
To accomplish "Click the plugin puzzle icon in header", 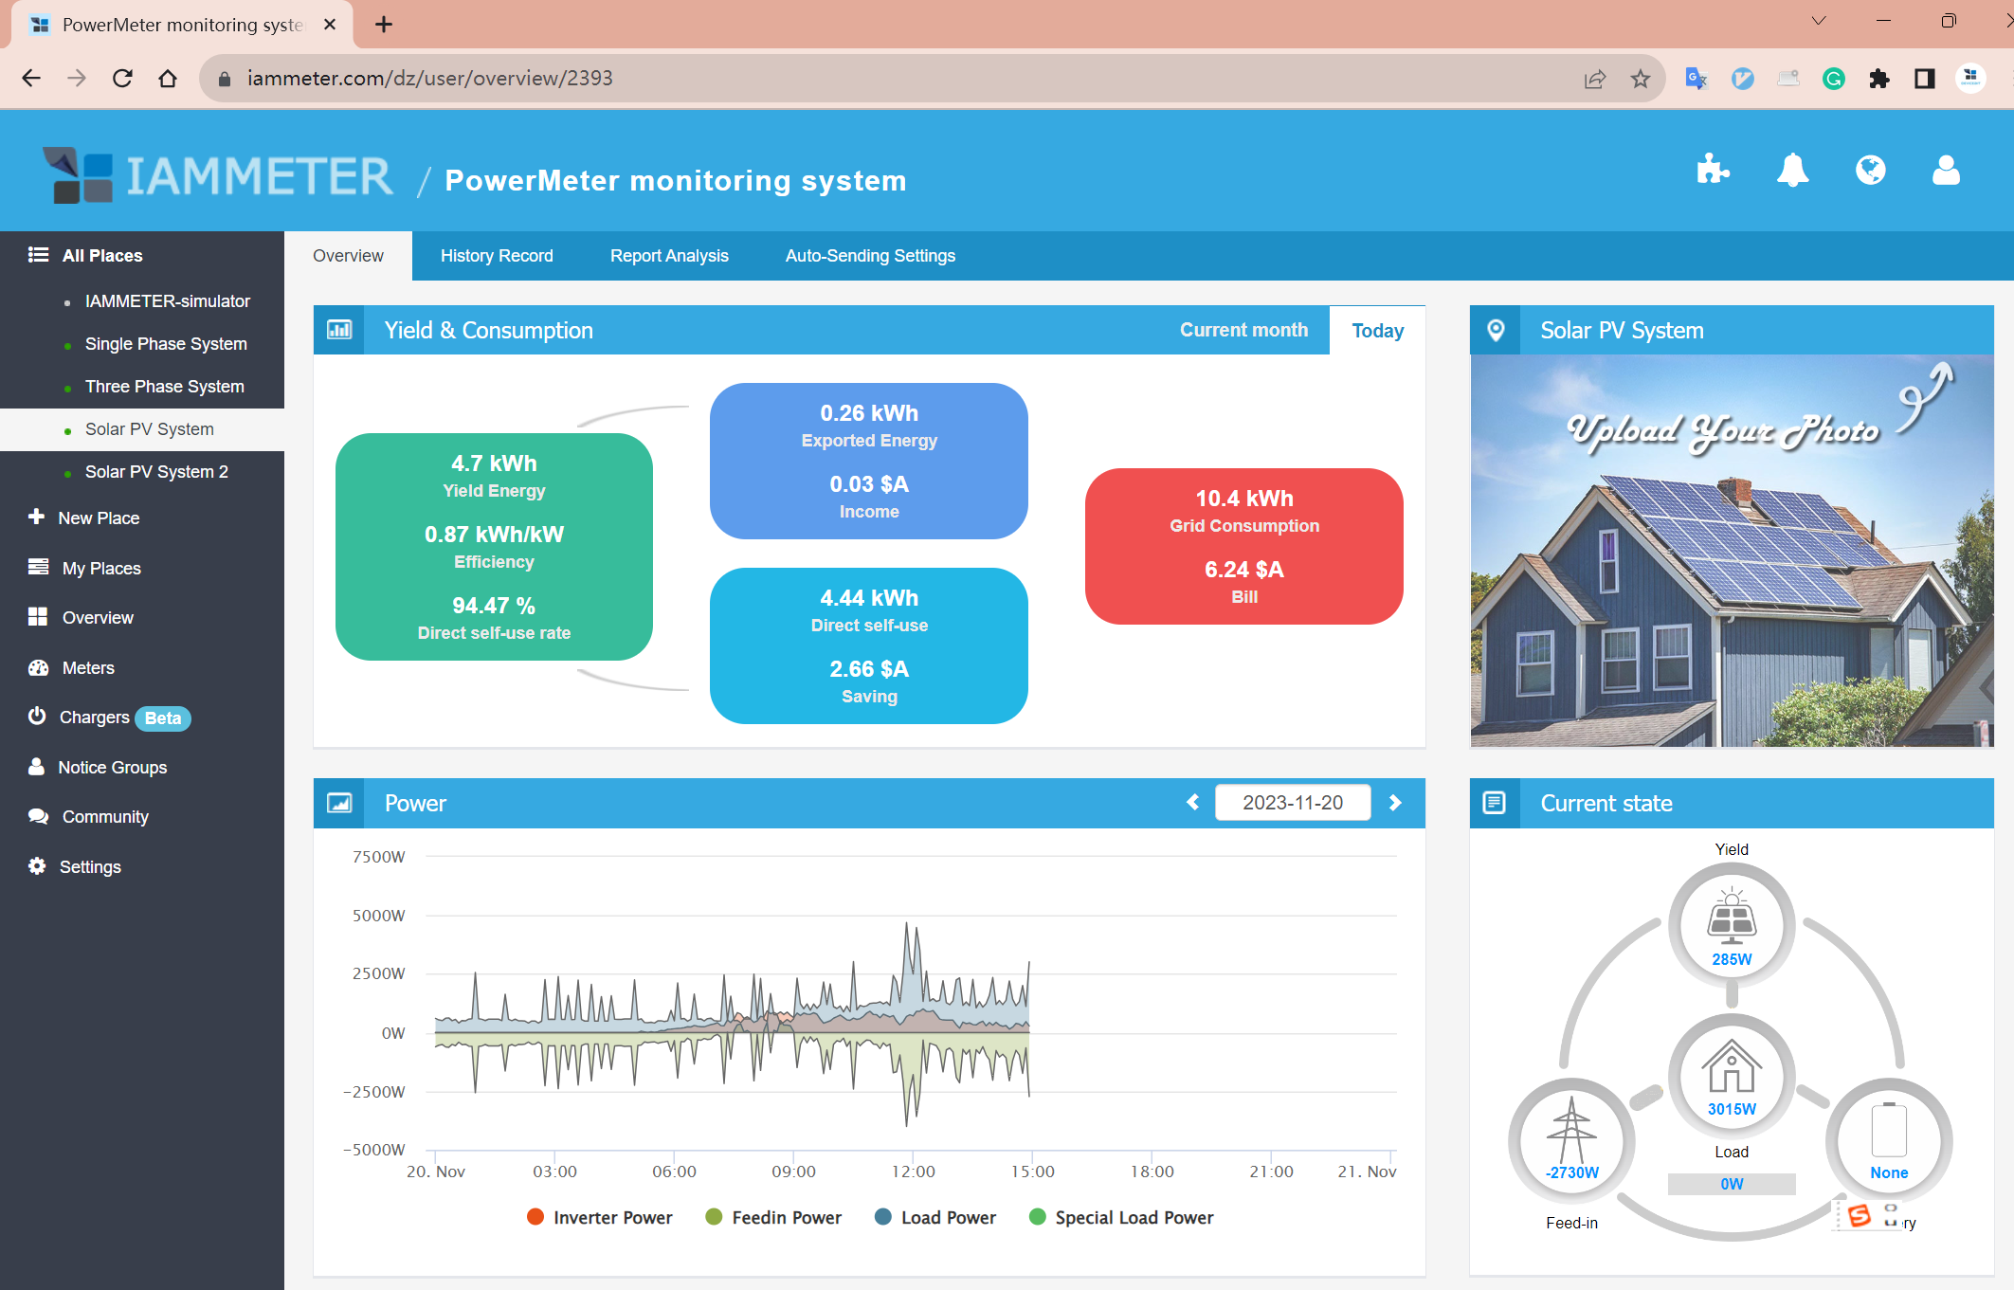I will (x=1713, y=171).
